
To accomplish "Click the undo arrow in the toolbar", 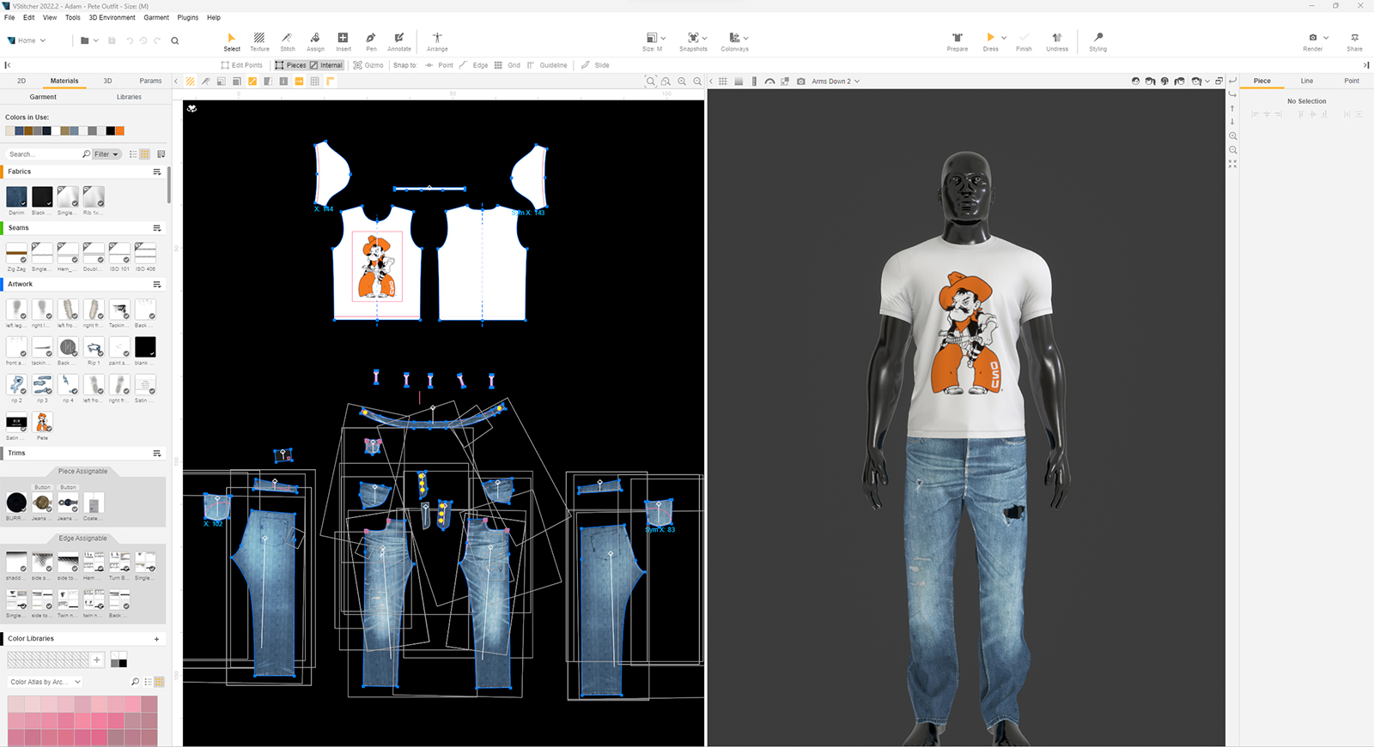I will [130, 40].
